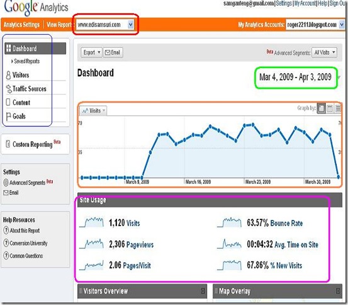The image size is (348, 305).
Task: Open the date range Mar 4 - Apr 3 picker
Action: coord(295,78)
